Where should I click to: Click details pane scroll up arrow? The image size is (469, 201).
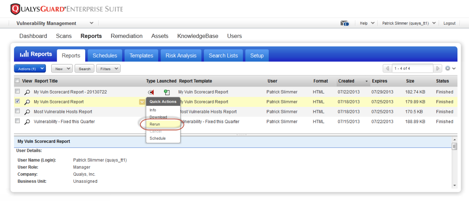454,139
